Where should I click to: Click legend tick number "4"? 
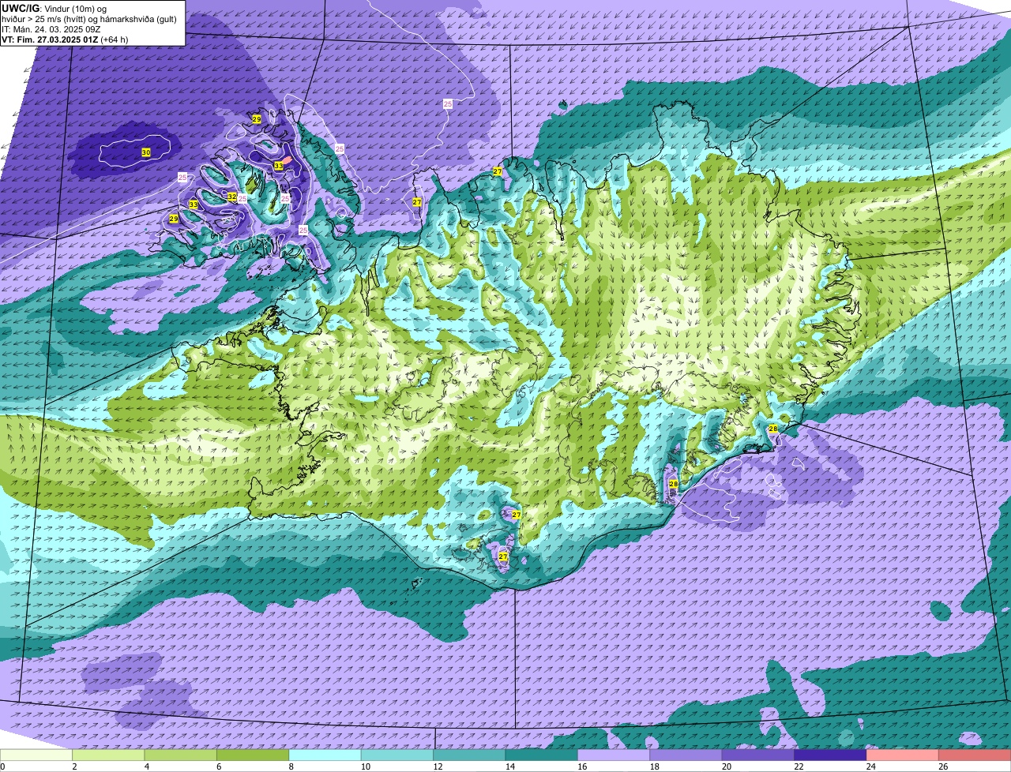click(148, 766)
